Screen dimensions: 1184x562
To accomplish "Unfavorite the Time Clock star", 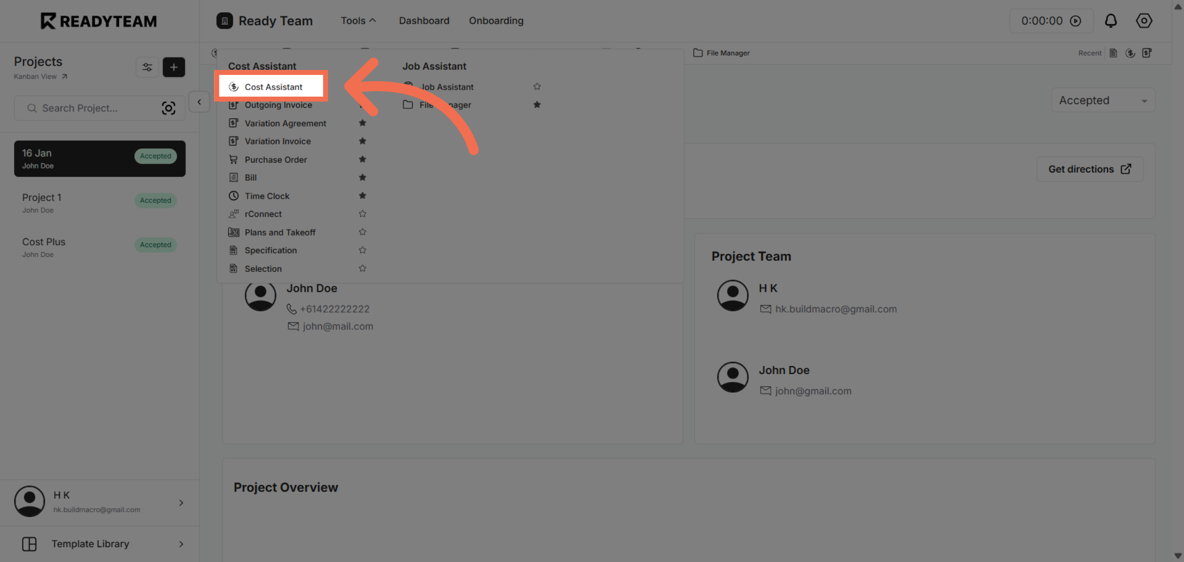I will tap(363, 196).
